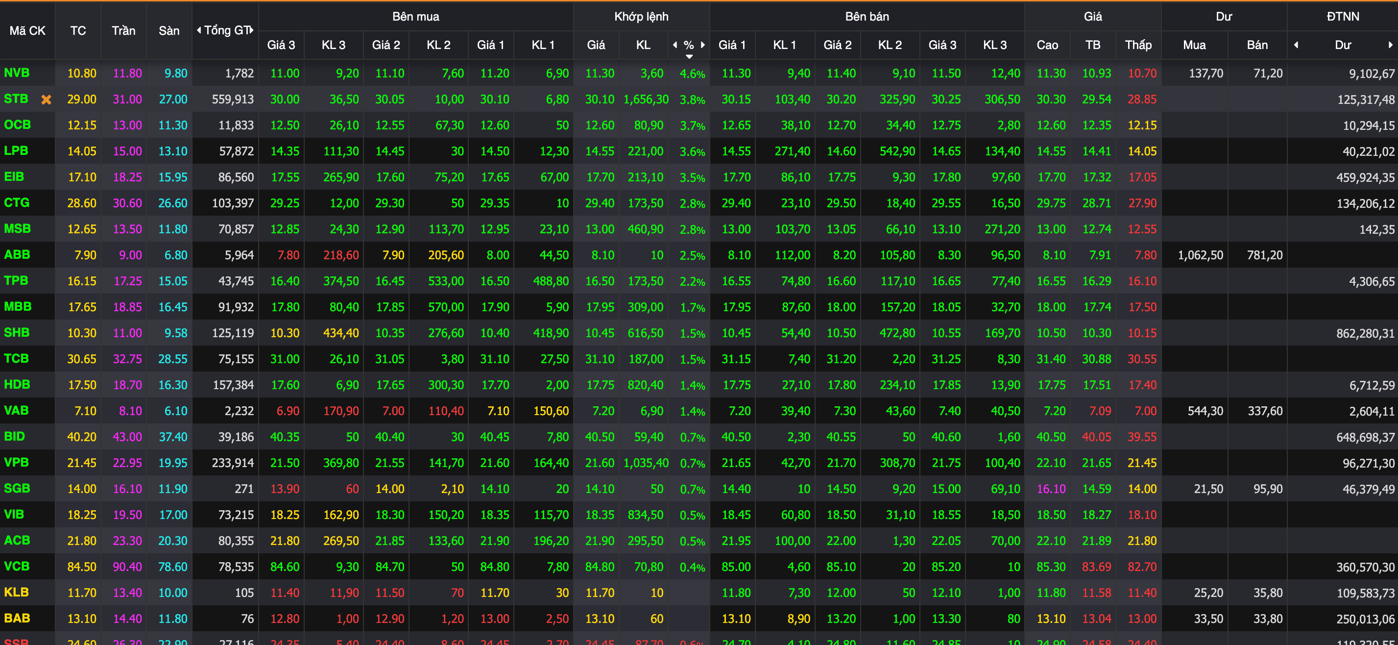This screenshot has height=645, width=1398.
Task: Open TPB stock symbol
Action: pos(16,281)
